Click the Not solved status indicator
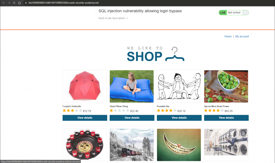The width and height of the screenshot is (275, 163). (x=234, y=13)
